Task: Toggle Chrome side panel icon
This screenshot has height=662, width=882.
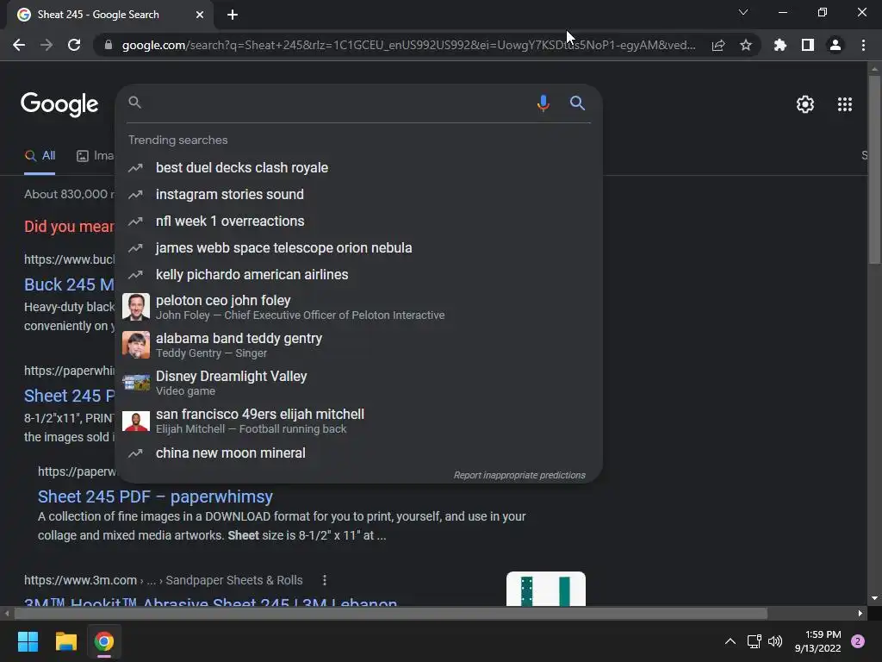Action: [x=807, y=45]
